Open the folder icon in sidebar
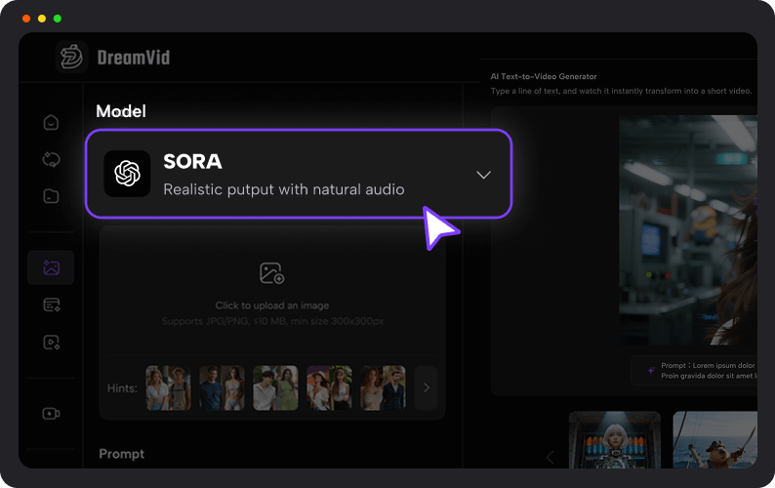 [x=51, y=196]
